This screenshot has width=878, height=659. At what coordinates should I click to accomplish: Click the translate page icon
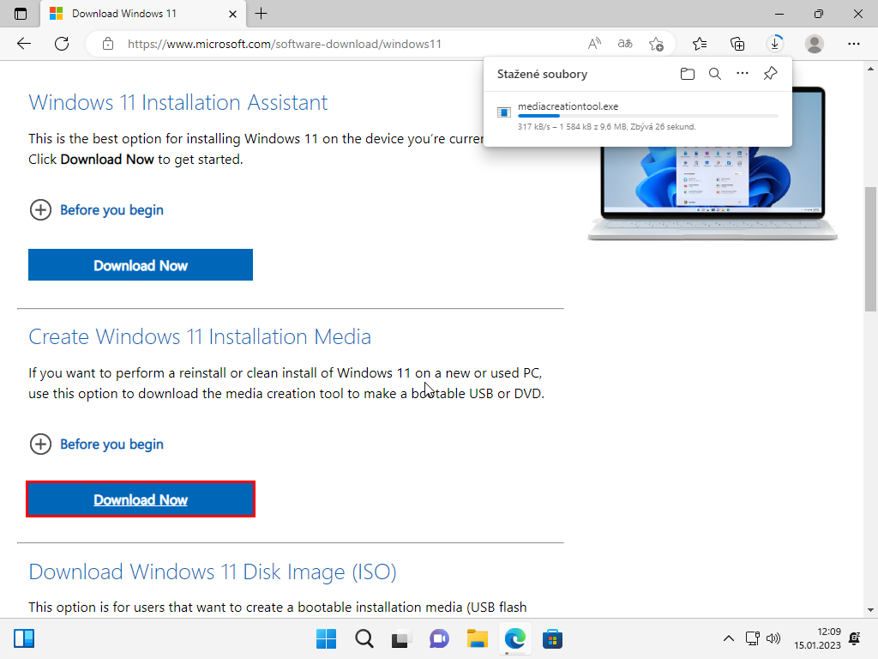pyautogui.click(x=625, y=44)
